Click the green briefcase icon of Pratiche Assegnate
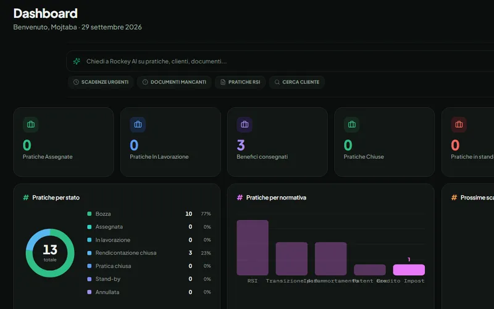This screenshot has height=309, width=494. (x=31, y=124)
